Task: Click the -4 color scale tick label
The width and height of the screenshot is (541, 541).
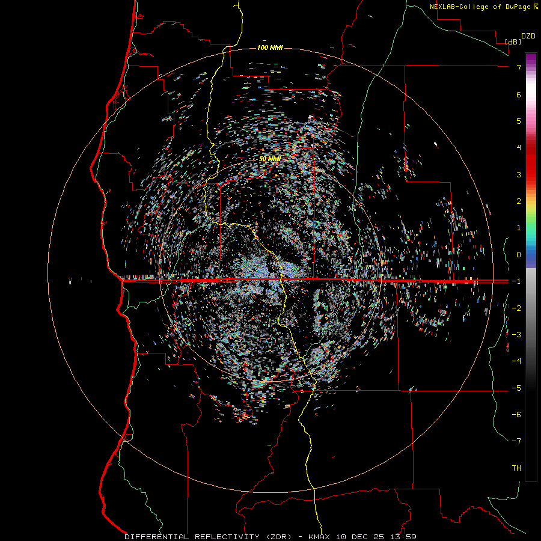Action: coord(516,361)
